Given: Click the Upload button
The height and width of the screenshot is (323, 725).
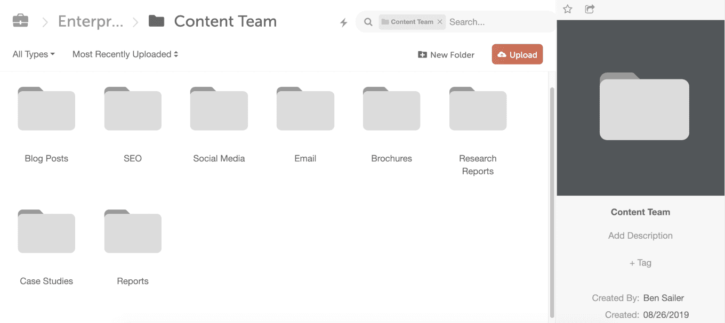Looking at the screenshot, I should click(x=517, y=54).
